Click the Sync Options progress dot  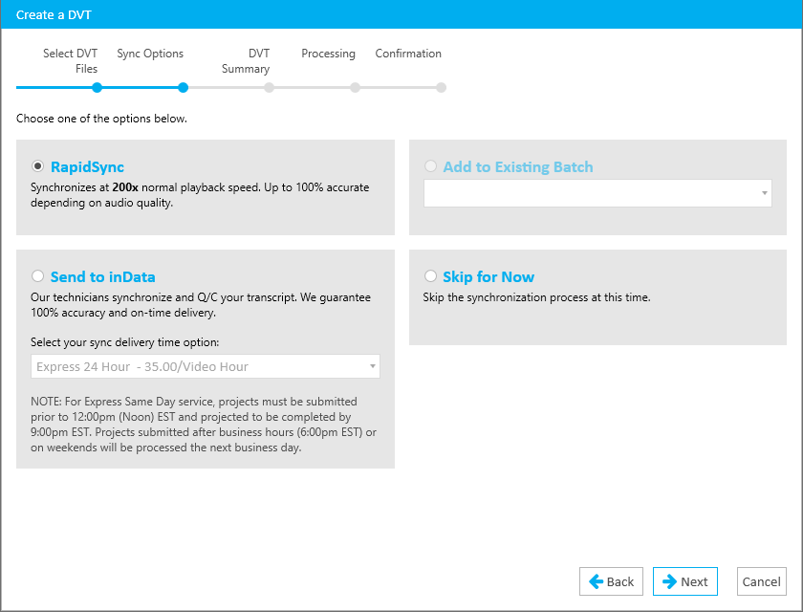(x=183, y=88)
